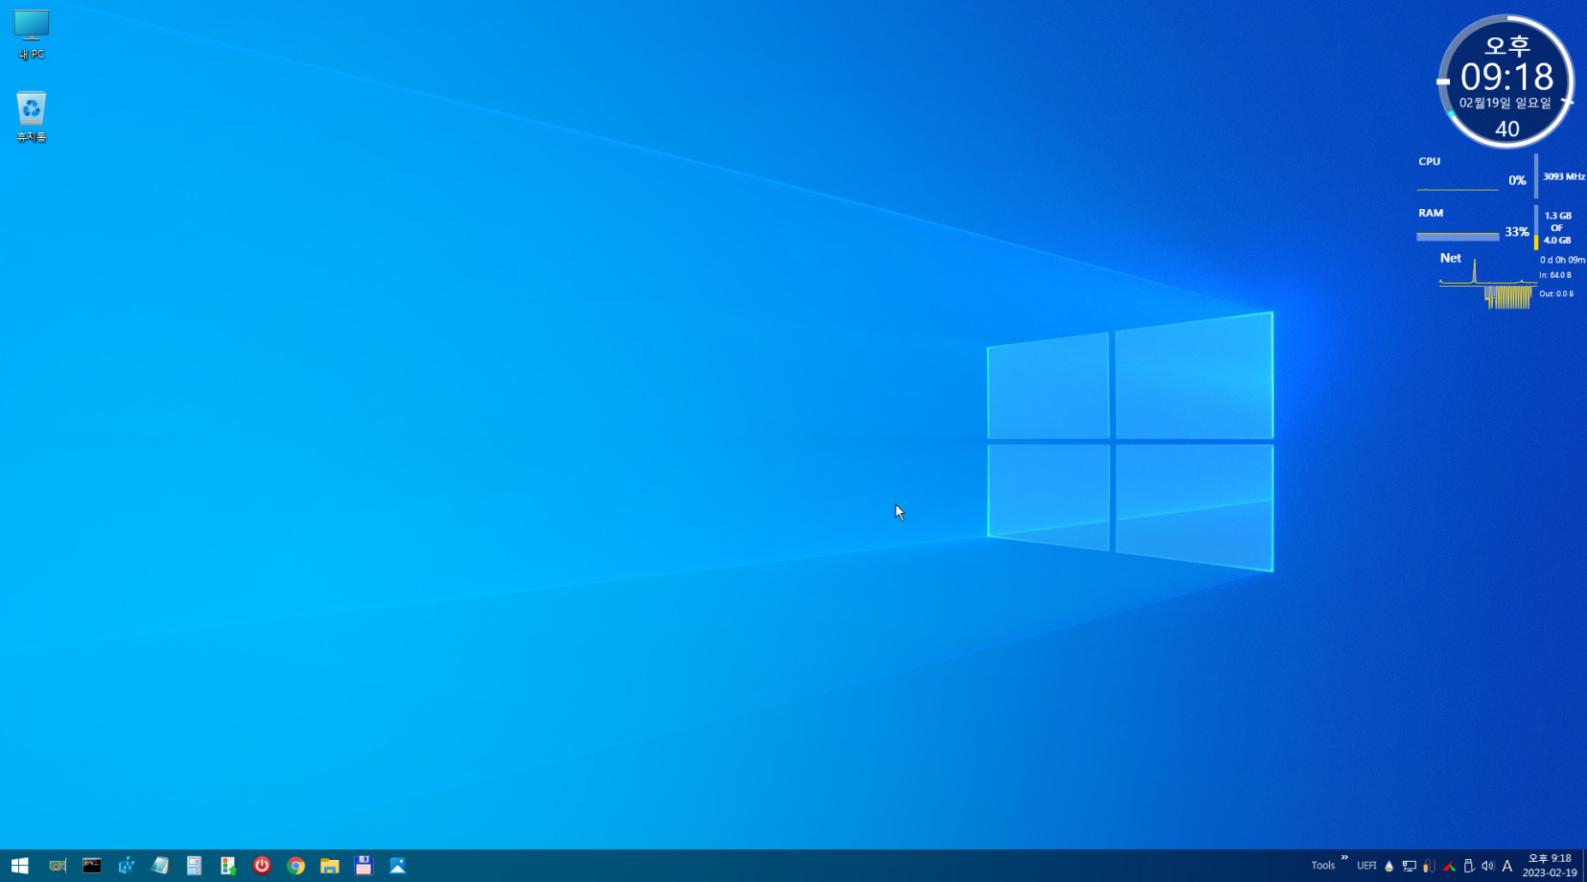Click the 1.3 GB OF 4.0 GB text
The width and height of the screenshot is (1587, 882).
click(1557, 228)
